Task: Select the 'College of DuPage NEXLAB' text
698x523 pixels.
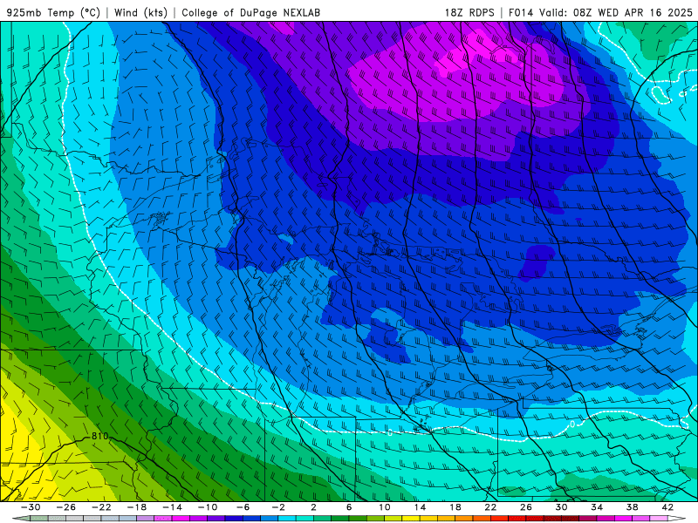Action: coord(250,12)
